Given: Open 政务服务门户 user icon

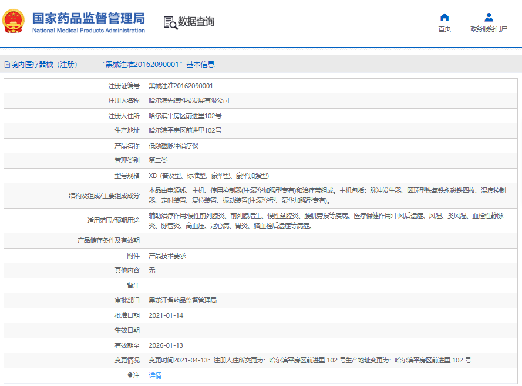Looking at the screenshot, I should (489, 17).
